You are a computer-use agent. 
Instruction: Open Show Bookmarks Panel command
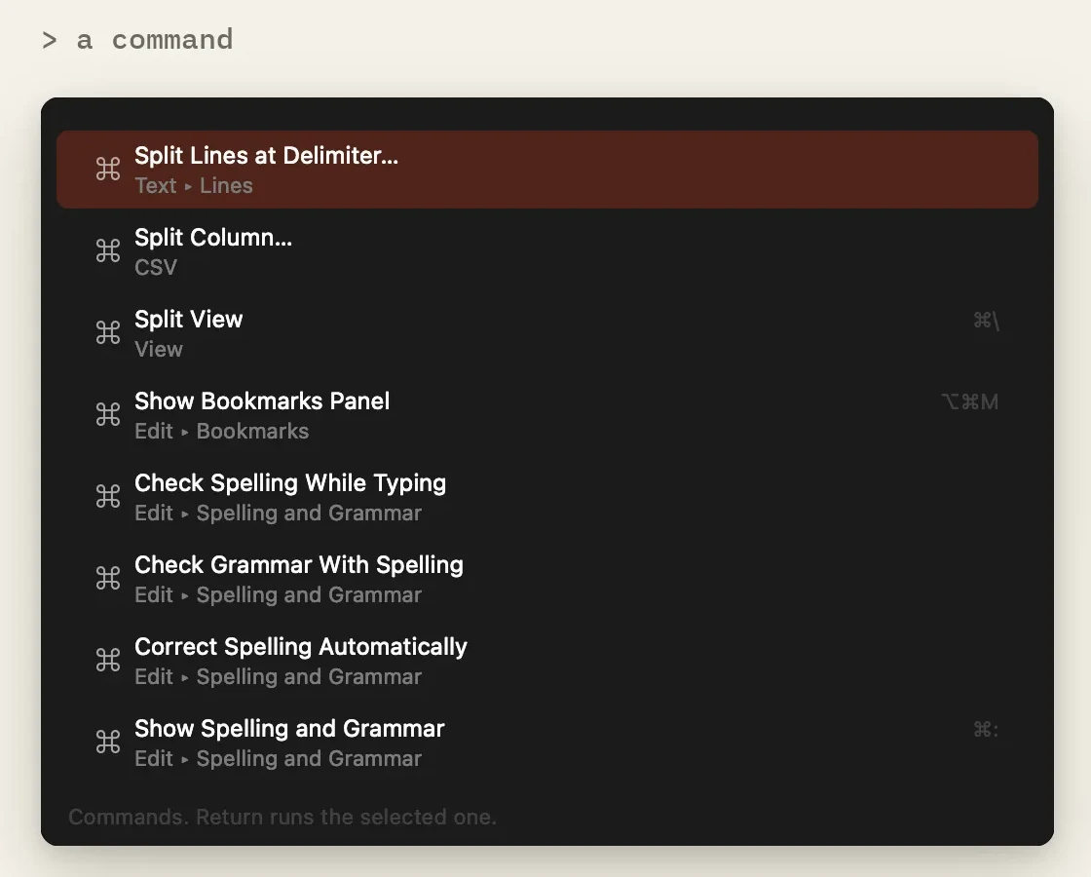coord(546,415)
